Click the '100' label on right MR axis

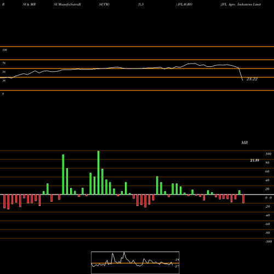point(268,154)
